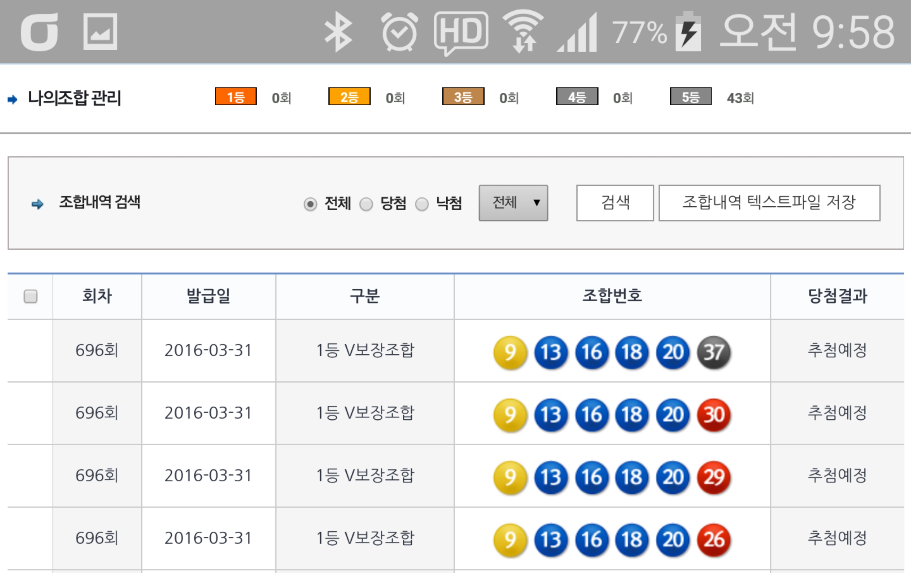Click the black ball number 37
This screenshot has height=573, width=911.
click(713, 352)
